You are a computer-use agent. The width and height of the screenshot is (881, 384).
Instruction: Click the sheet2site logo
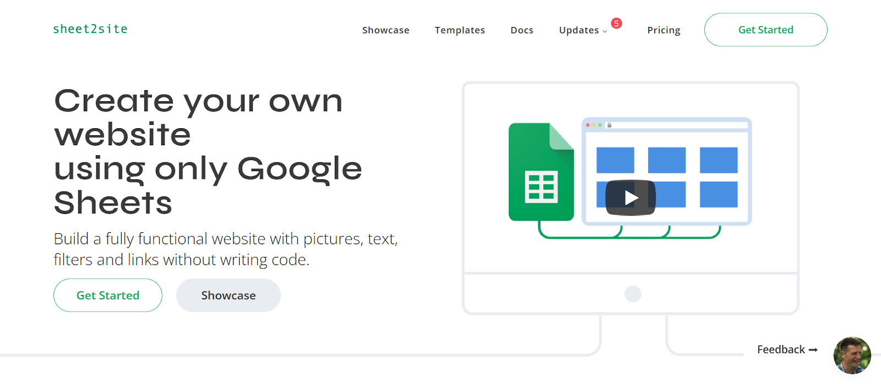(x=90, y=29)
